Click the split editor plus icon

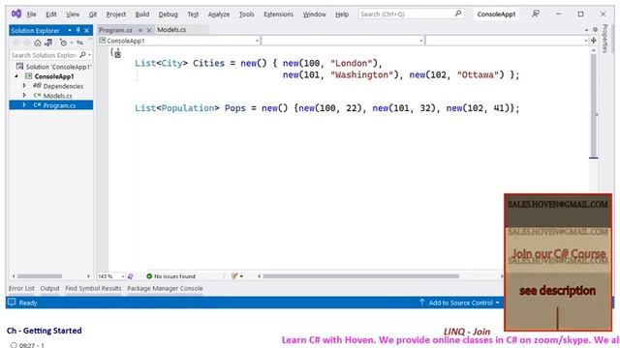(594, 41)
